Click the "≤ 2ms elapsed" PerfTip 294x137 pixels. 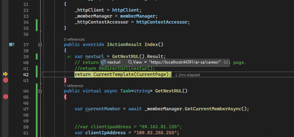[187, 75]
